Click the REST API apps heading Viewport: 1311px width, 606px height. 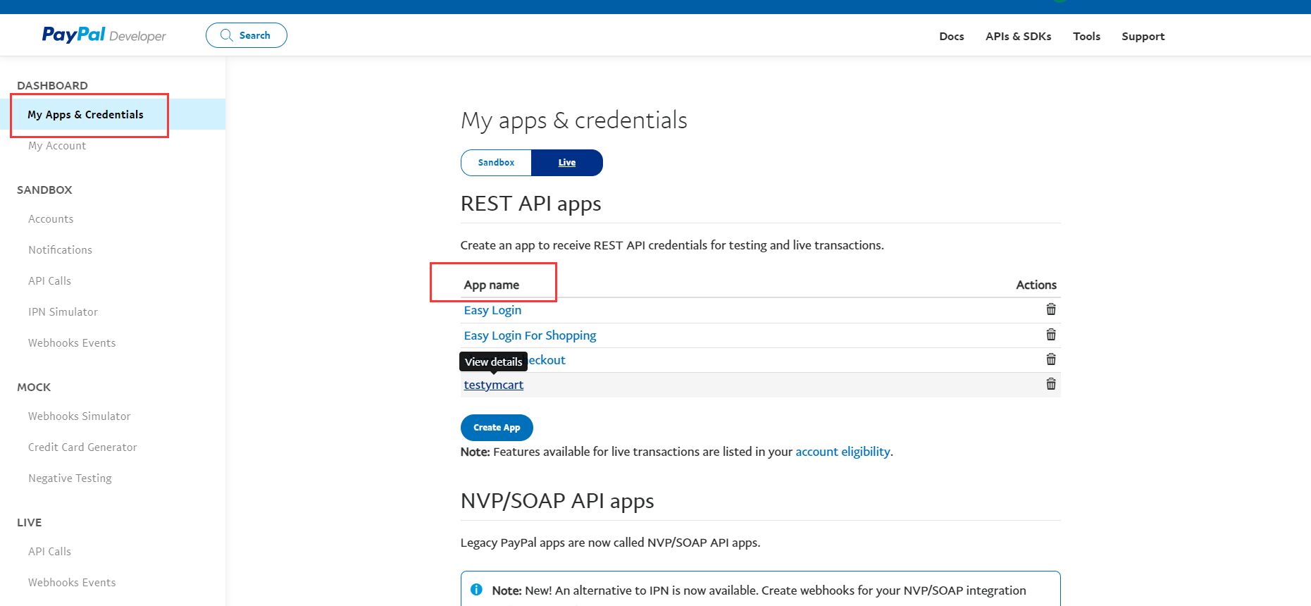point(530,204)
